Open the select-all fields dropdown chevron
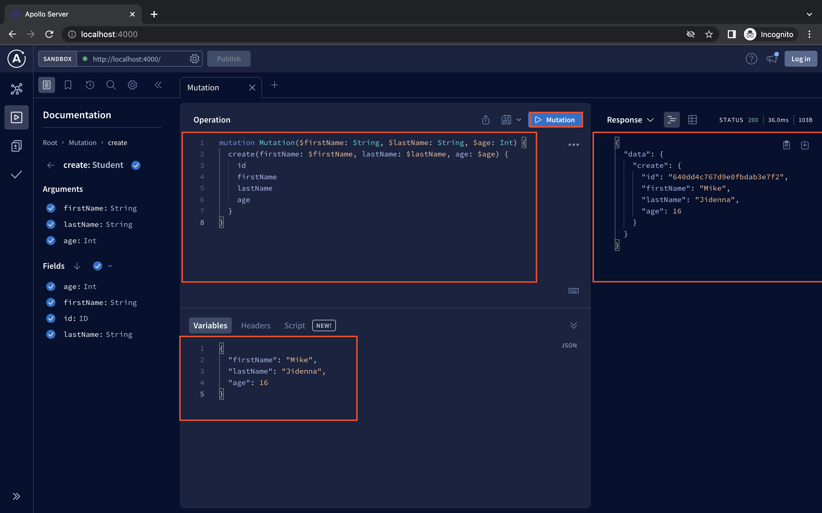Viewport: 822px width, 513px height. pos(110,266)
